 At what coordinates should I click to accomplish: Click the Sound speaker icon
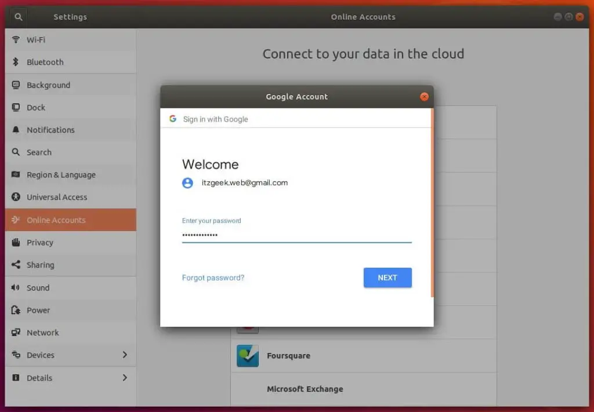(x=16, y=287)
